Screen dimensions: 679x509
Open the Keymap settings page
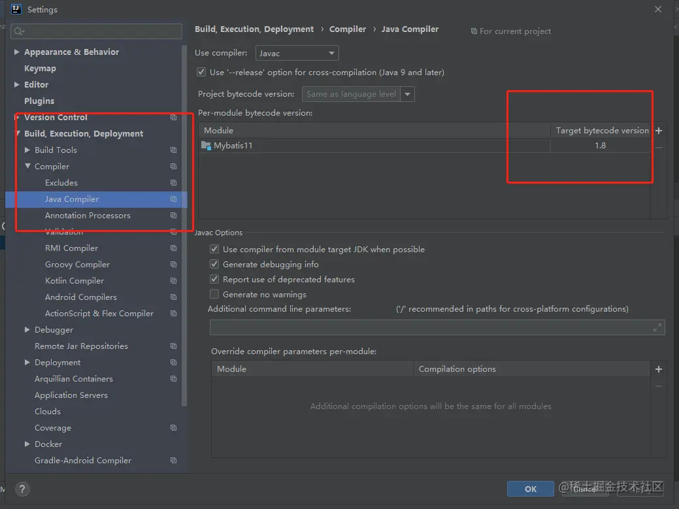40,69
